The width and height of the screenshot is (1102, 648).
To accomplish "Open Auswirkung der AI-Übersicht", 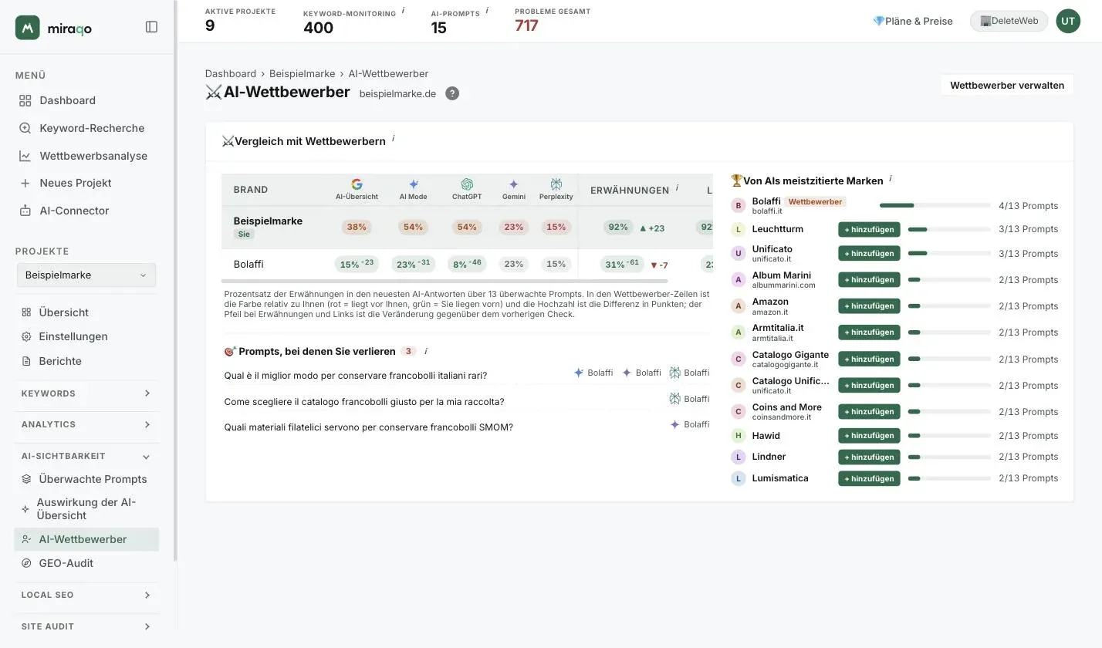I will click(x=86, y=508).
